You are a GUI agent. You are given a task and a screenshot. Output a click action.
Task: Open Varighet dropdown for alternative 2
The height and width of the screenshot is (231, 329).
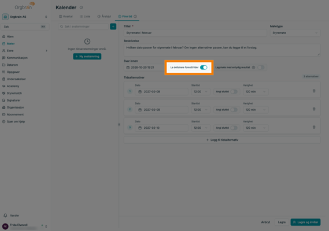click(x=256, y=110)
